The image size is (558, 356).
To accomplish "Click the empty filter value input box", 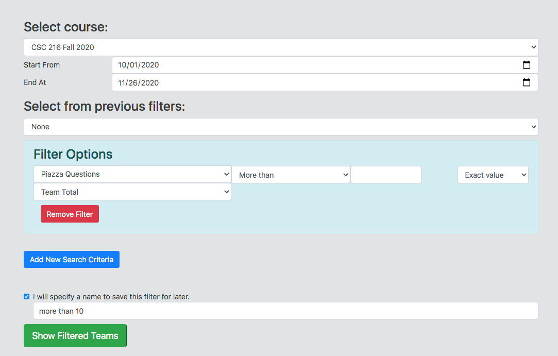I will [x=385, y=175].
